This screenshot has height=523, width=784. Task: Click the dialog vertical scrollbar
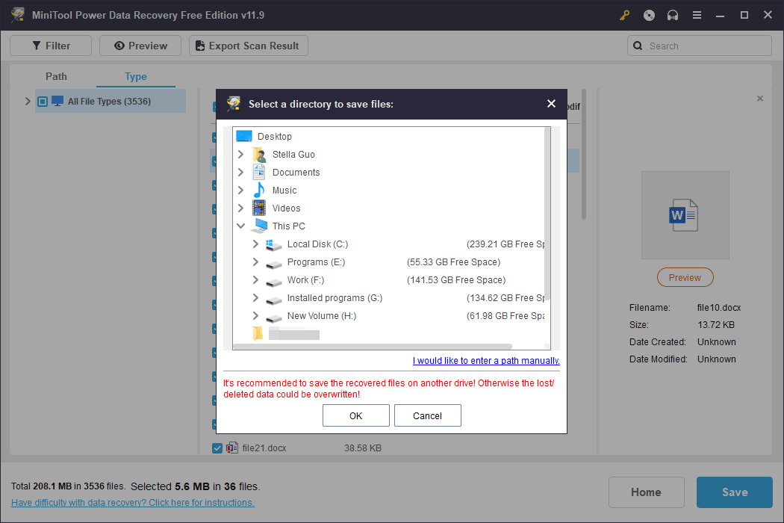[547, 214]
